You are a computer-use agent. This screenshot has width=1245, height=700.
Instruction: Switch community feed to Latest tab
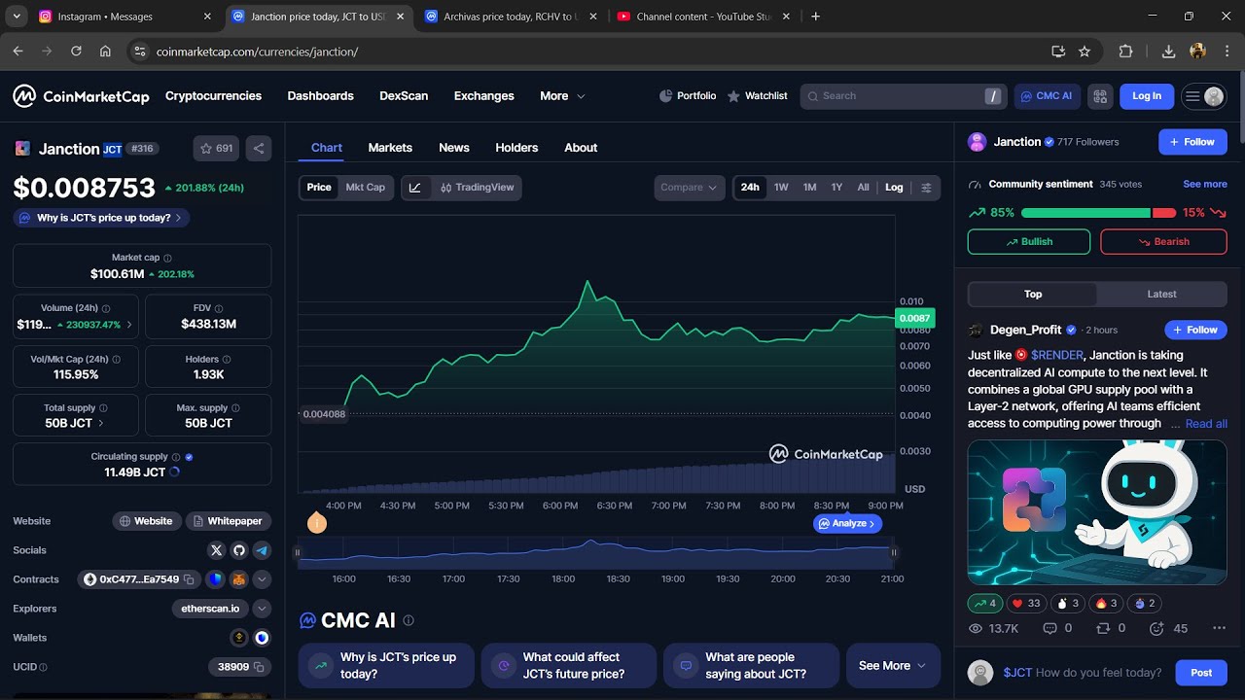(x=1161, y=295)
